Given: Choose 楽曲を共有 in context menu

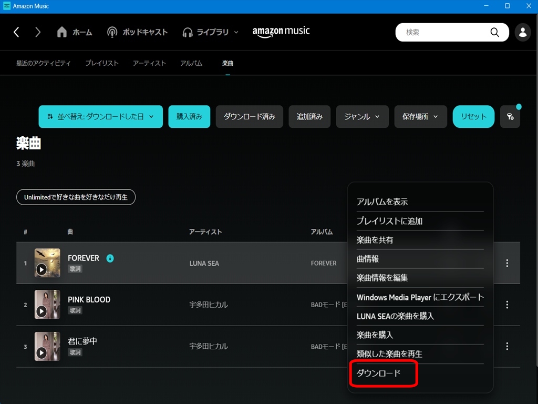Looking at the screenshot, I should (420, 240).
